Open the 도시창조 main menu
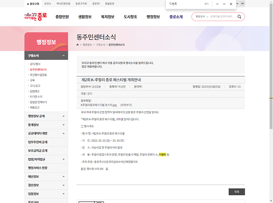 point(131,17)
